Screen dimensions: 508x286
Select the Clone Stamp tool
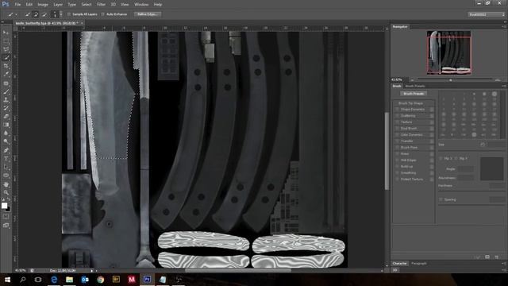tap(6, 100)
